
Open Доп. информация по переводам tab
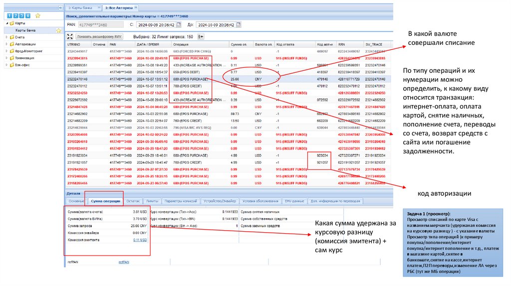coord(335,201)
